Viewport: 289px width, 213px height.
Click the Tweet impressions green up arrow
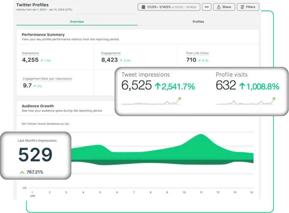point(158,86)
